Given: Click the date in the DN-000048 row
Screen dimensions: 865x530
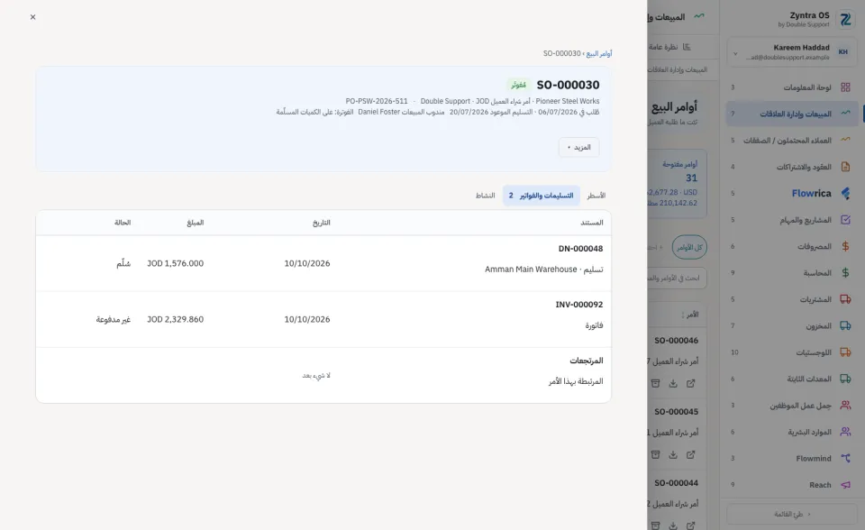Looking at the screenshot, I should [307, 263].
